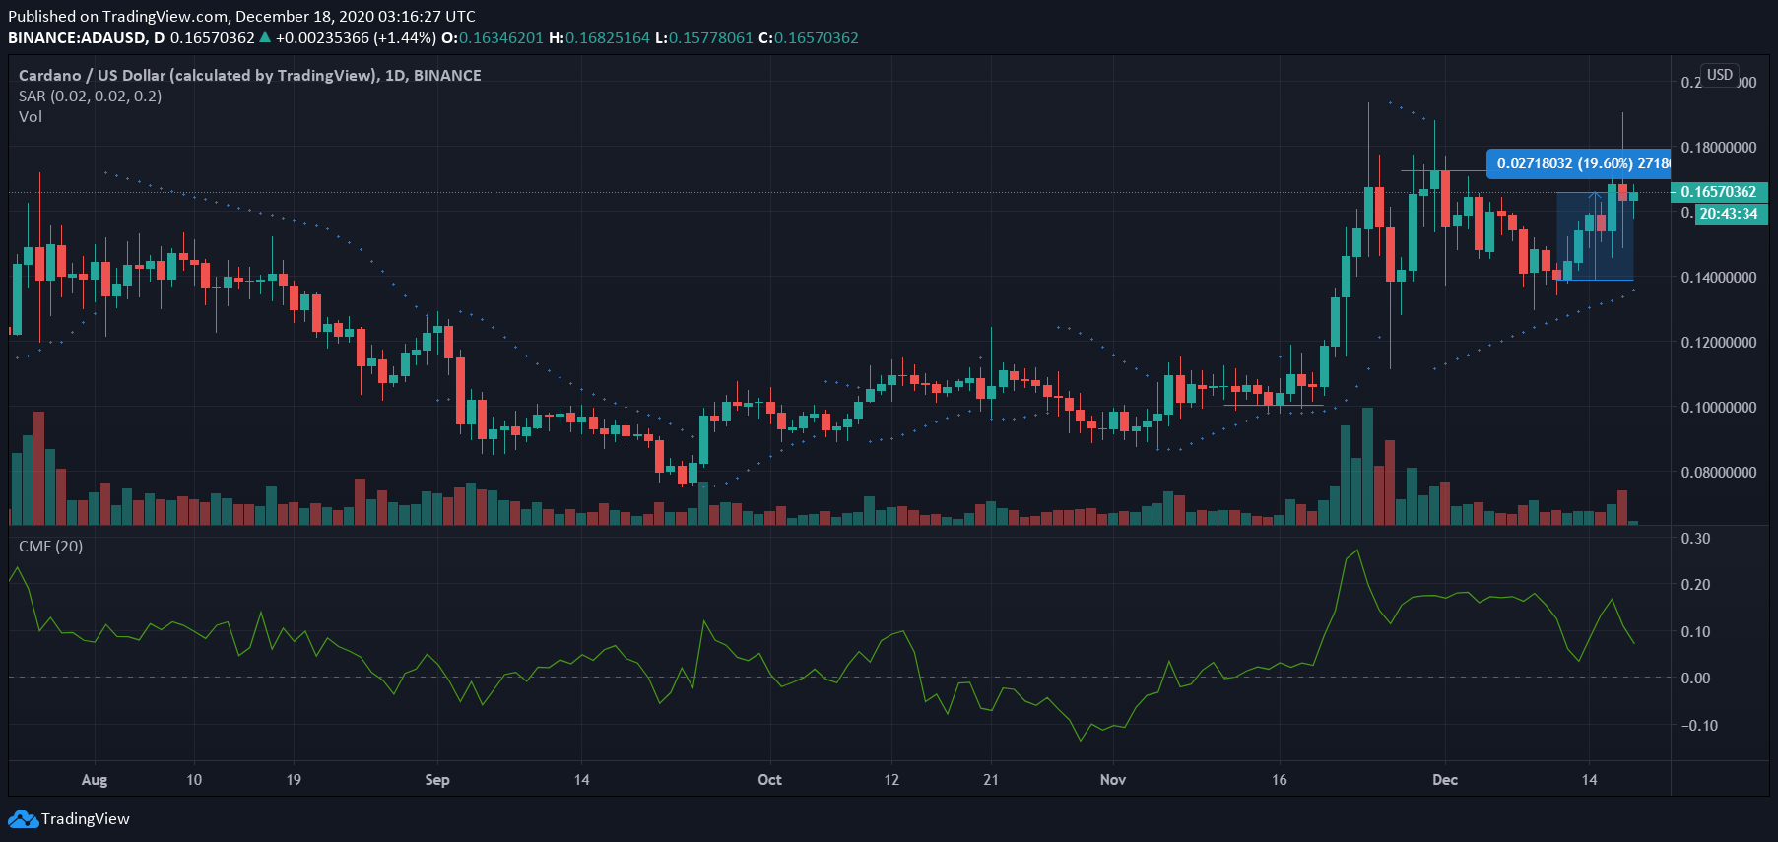This screenshot has height=842, width=1778.
Task: Click the 0.00 CMF axis label
Action: pyautogui.click(x=1696, y=679)
